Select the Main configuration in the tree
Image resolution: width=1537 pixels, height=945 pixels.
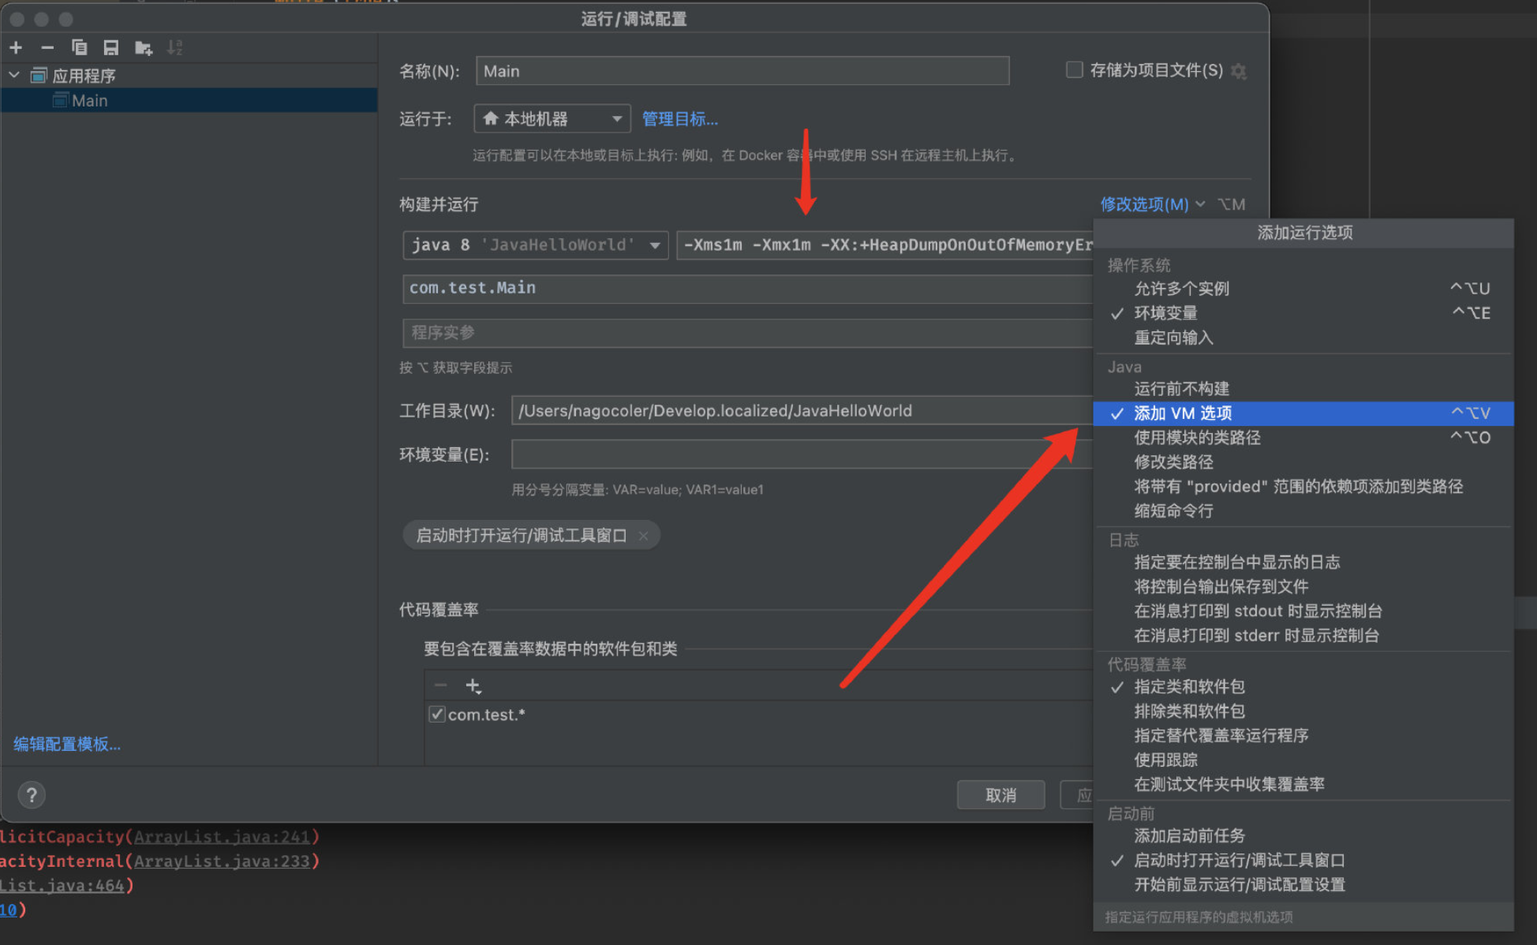(x=189, y=100)
